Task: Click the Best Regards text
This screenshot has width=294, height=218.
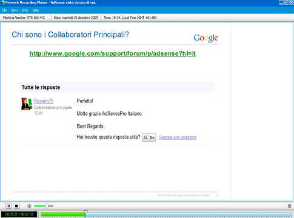Action: pos(90,127)
